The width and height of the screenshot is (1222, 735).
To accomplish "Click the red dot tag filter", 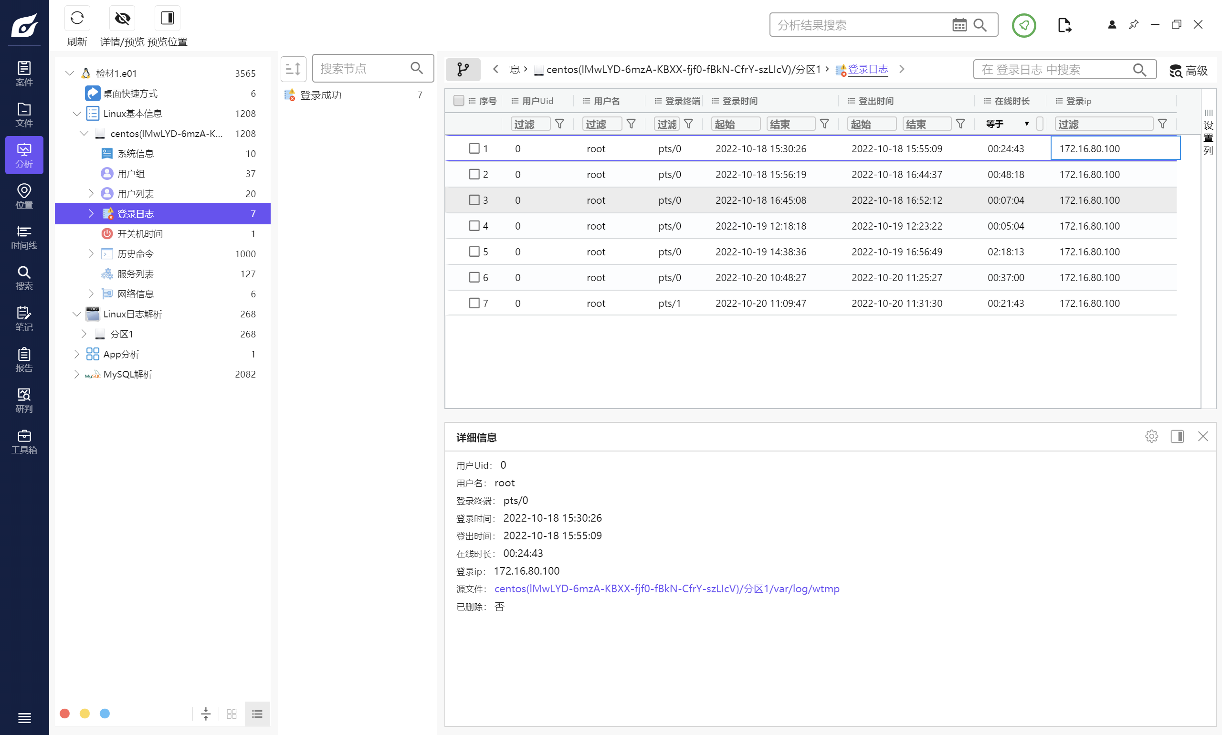I will (64, 713).
